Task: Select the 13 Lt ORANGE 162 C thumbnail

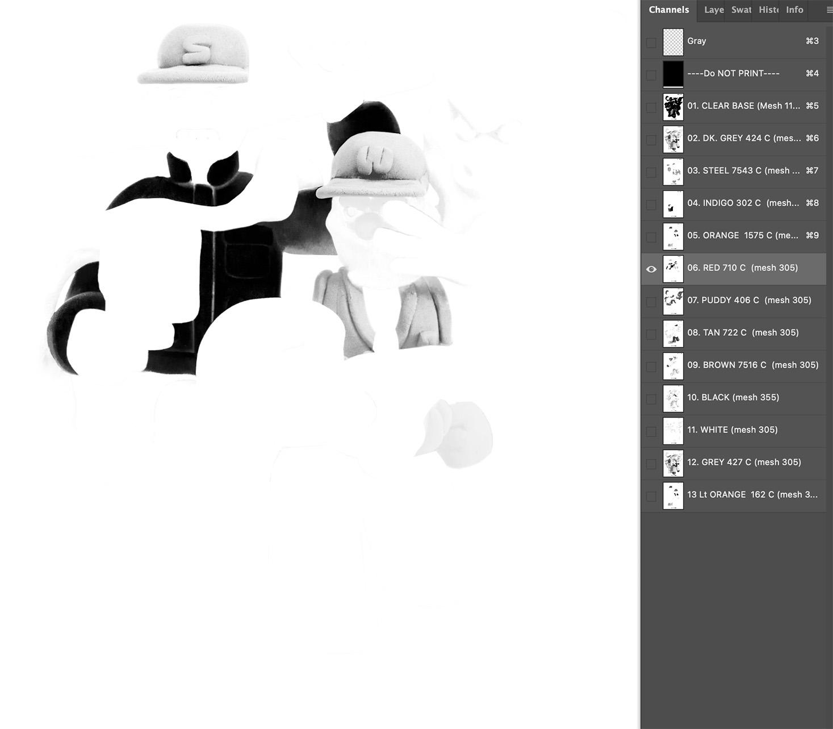Action: click(x=673, y=495)
